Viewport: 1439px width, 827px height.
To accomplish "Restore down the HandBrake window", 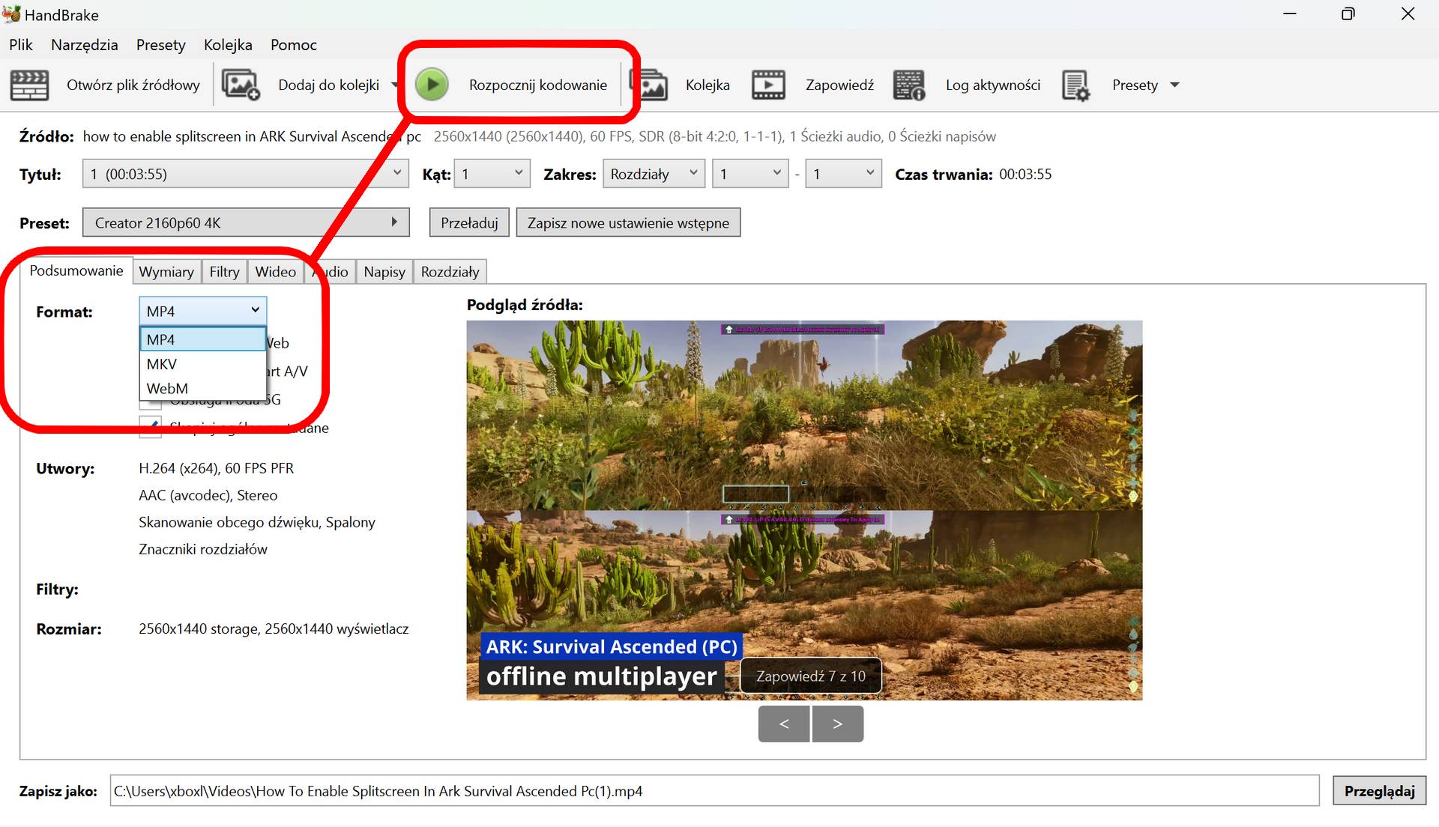I will point(1348,14).
